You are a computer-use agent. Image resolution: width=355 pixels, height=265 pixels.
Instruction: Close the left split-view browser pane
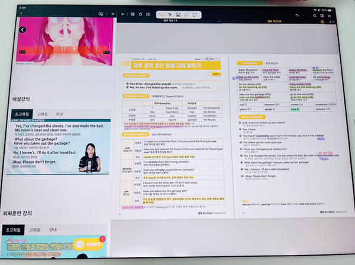[x=113, y=14]
